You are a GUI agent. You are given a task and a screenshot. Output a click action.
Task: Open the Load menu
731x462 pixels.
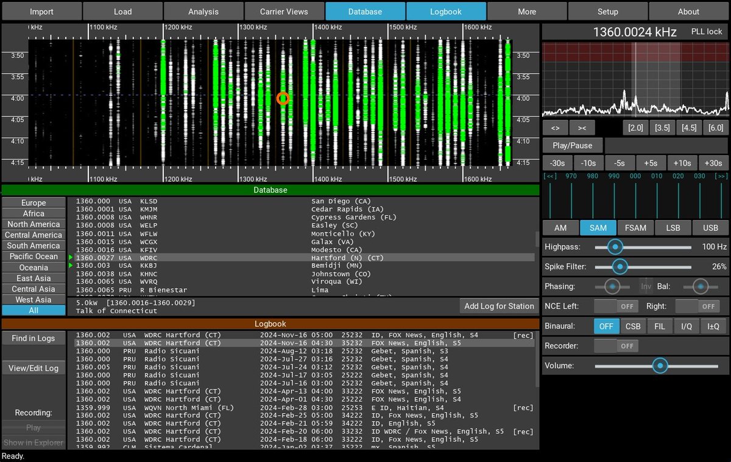(x=122, y=12)
